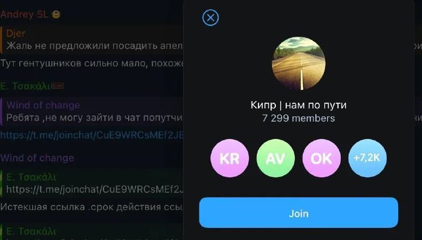Jump to quoted Wind of change reply

point(92,112)
